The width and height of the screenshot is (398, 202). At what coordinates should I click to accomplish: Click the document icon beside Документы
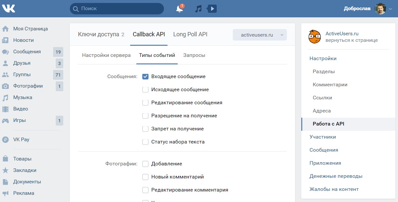tap(6, 182)
